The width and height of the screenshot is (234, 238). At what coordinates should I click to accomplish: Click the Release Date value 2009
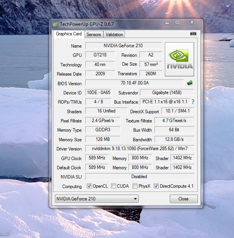(100, 74)
